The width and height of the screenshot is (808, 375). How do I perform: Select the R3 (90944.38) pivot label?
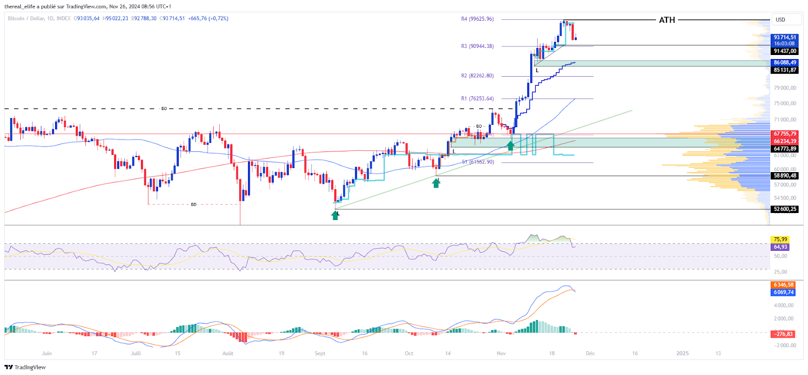click(477, 46)
